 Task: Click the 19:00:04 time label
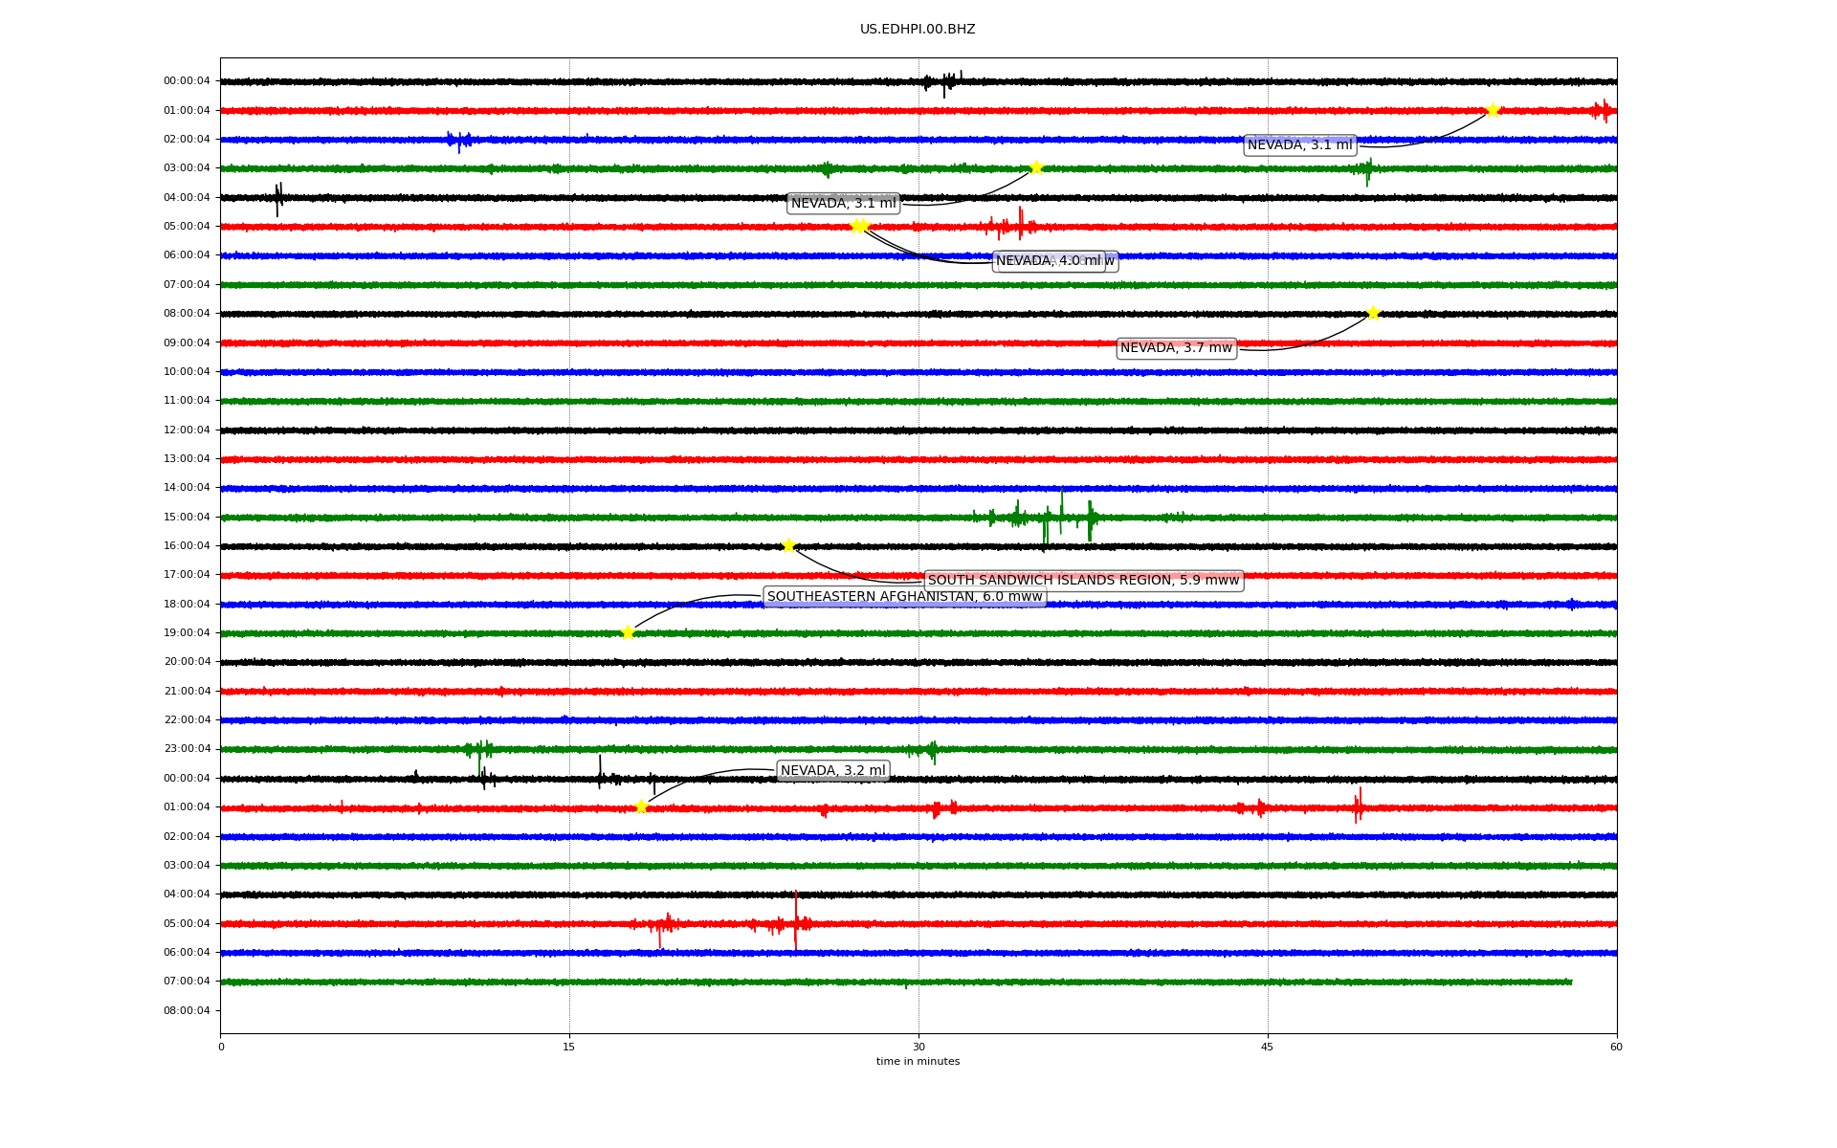pyautogui.click(x=187, y=632)
